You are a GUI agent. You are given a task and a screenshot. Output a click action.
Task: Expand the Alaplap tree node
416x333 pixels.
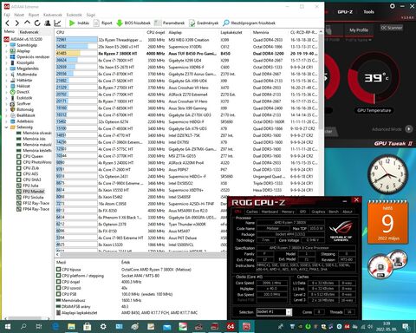click(7, 51)
